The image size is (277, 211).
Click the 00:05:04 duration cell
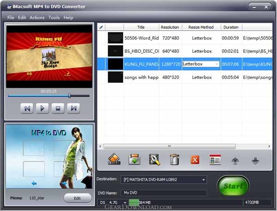tap(230, 77)
